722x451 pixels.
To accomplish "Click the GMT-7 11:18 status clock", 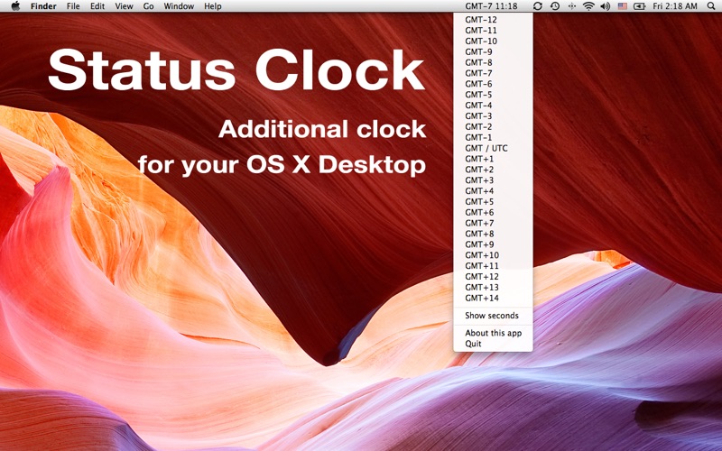I will click(491, 6).
